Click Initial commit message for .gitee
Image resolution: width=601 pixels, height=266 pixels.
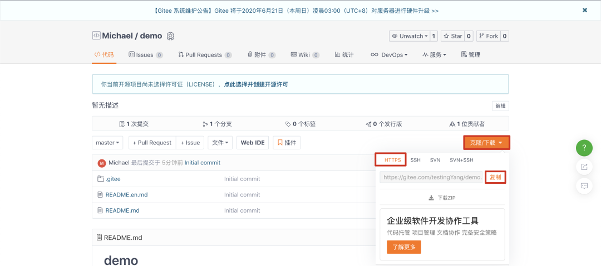242,179
